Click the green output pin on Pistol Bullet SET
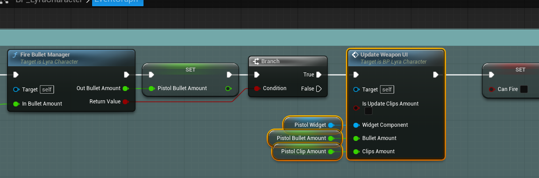This screenshot has height=178, width=539. (229, 88)
